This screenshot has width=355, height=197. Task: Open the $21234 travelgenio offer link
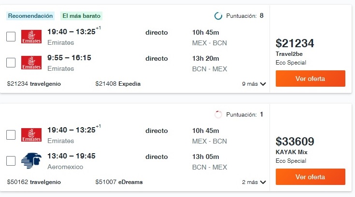(x=34, y=84)
